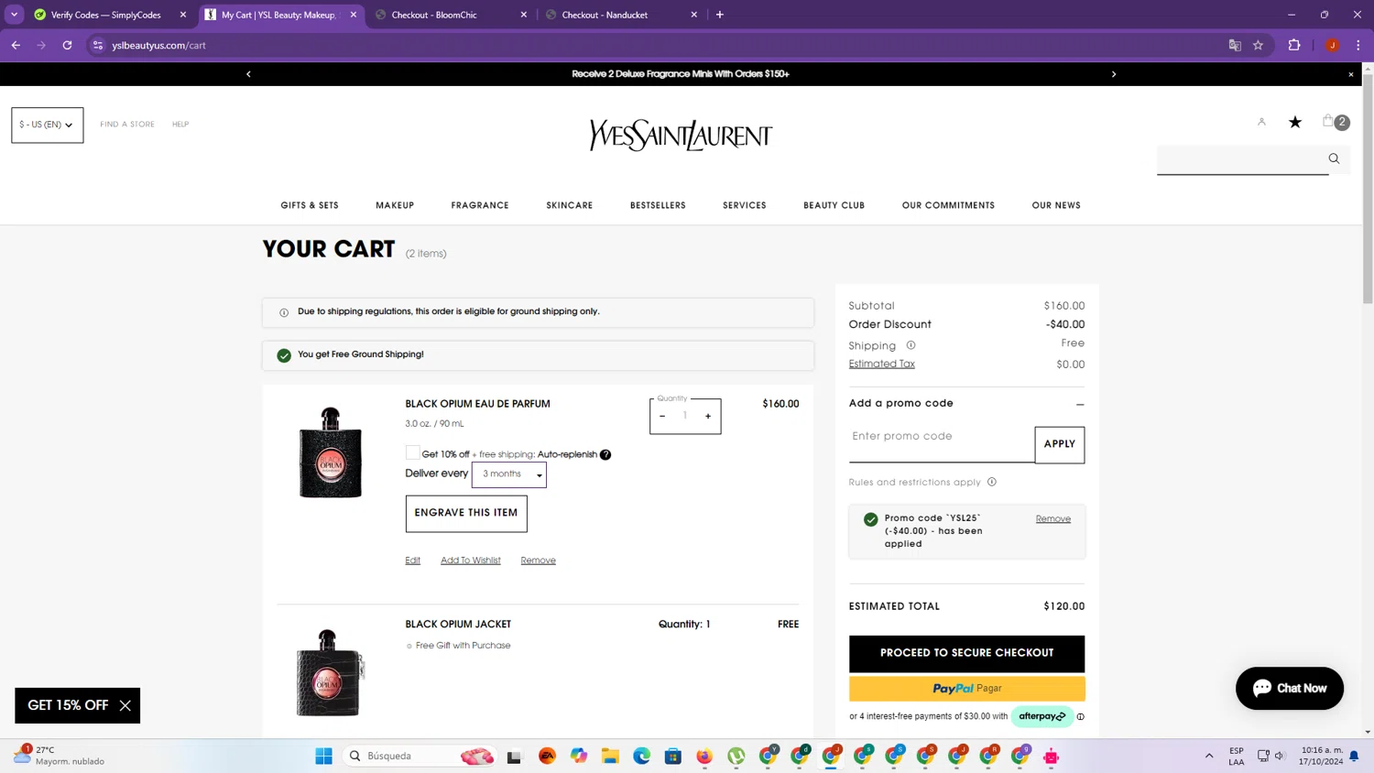The width and height of the screenshot is (1374, 773).
Task: Open Windows Start menu
Action: click(323, 756)
